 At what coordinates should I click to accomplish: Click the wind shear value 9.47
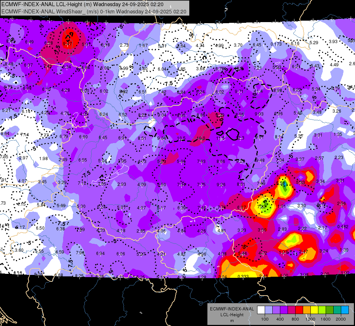coord(67,44)
